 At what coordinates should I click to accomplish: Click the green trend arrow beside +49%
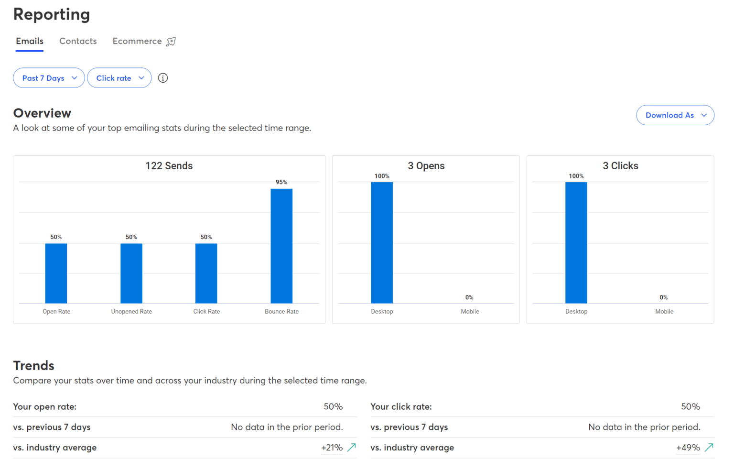(709, 447)
